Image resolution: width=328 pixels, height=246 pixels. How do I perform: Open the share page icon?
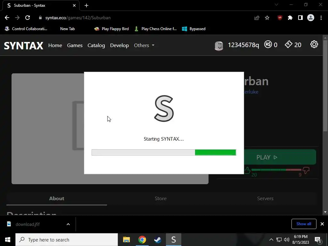(x=257, y=18)
